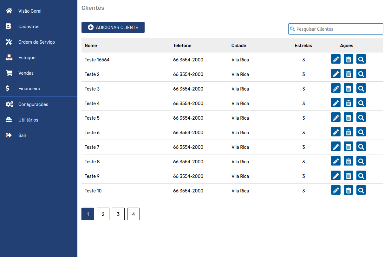Open Teste 6 details via magnifier icon
Viewport: 384px width, 257px height.
361,132
